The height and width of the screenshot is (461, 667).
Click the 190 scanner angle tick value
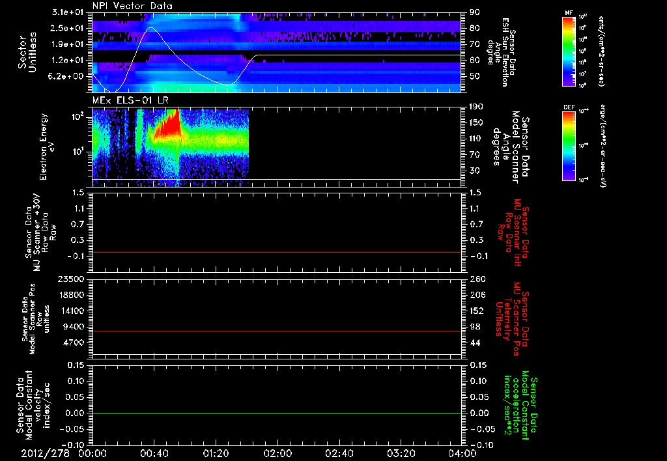pyautogui.click(x=477, y=107)
